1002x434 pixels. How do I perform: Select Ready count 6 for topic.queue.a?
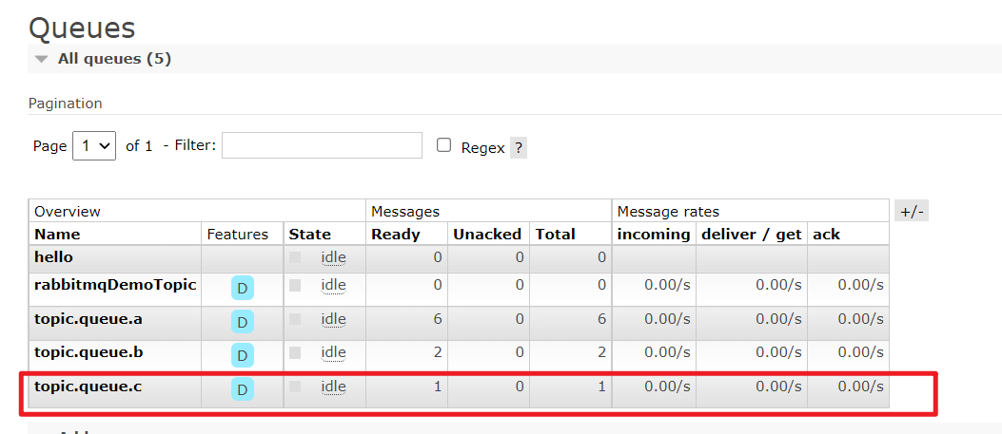pyautogui.click(x=438, y=319)
